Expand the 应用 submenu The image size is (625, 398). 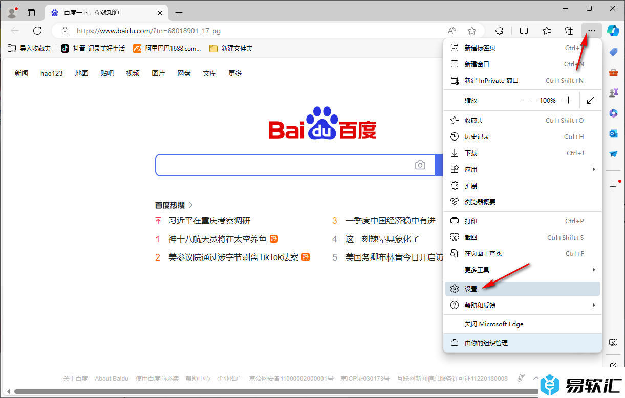pyautogui.click(x=522, y=169)
